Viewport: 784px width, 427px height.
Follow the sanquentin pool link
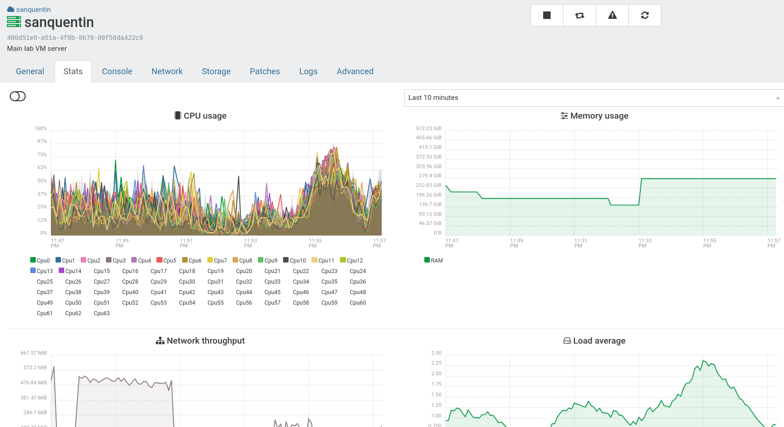point(33,10)
